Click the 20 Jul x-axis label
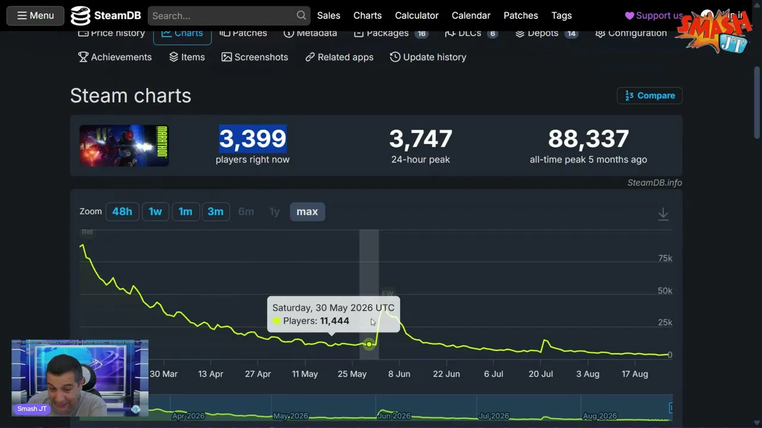Screen dimensions: 762x428 (x=541, y=374)
